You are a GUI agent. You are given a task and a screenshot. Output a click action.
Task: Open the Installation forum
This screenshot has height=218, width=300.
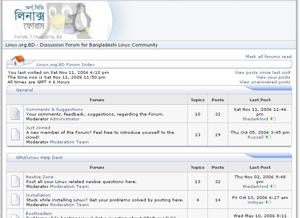tap(38, 195)
